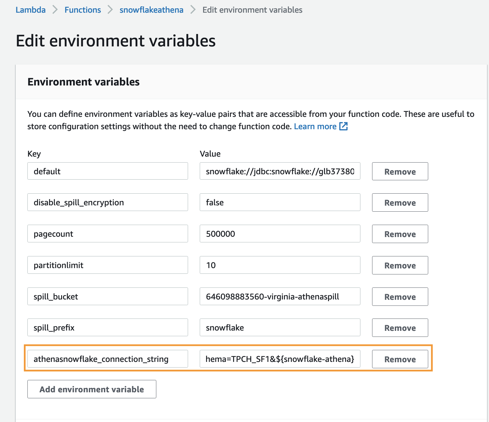This screenshot has height=422, width=489.
Task: Edit the athenasnowflake_connection_string key field
Action: [108, 359]
